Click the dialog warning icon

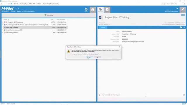coord(68,51)
